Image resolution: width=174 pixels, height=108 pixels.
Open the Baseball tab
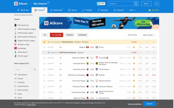click(103, 10)
